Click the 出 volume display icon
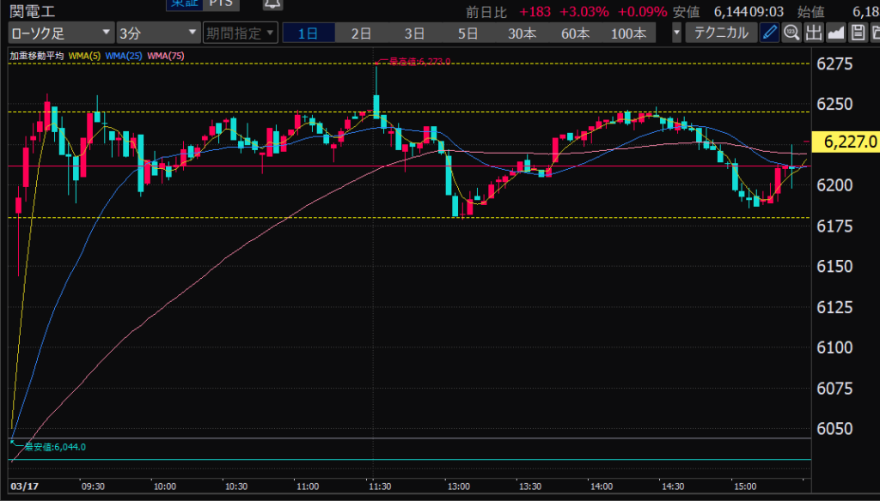The image size is (880, 501). coord(813,33)
